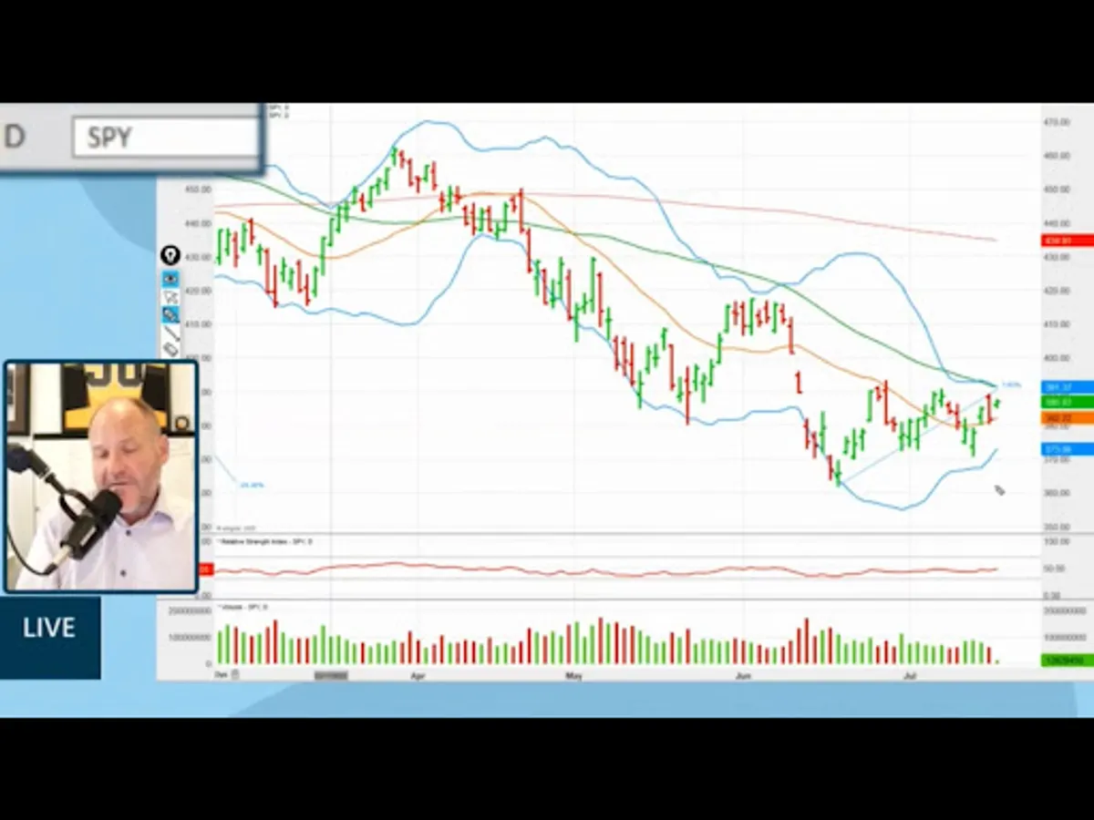Click the red RSI value tag

pos(206,569)
